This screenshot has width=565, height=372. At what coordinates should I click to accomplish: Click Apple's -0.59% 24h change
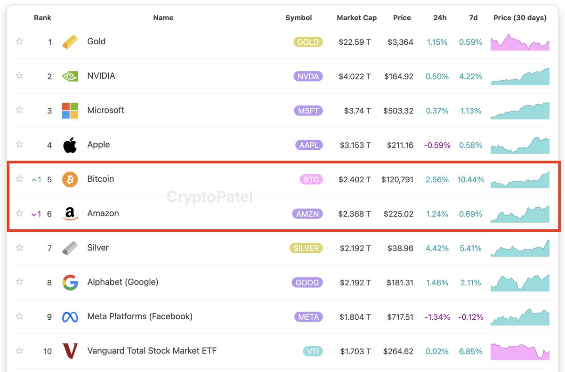pyautogui.click(x=437, y=145)
